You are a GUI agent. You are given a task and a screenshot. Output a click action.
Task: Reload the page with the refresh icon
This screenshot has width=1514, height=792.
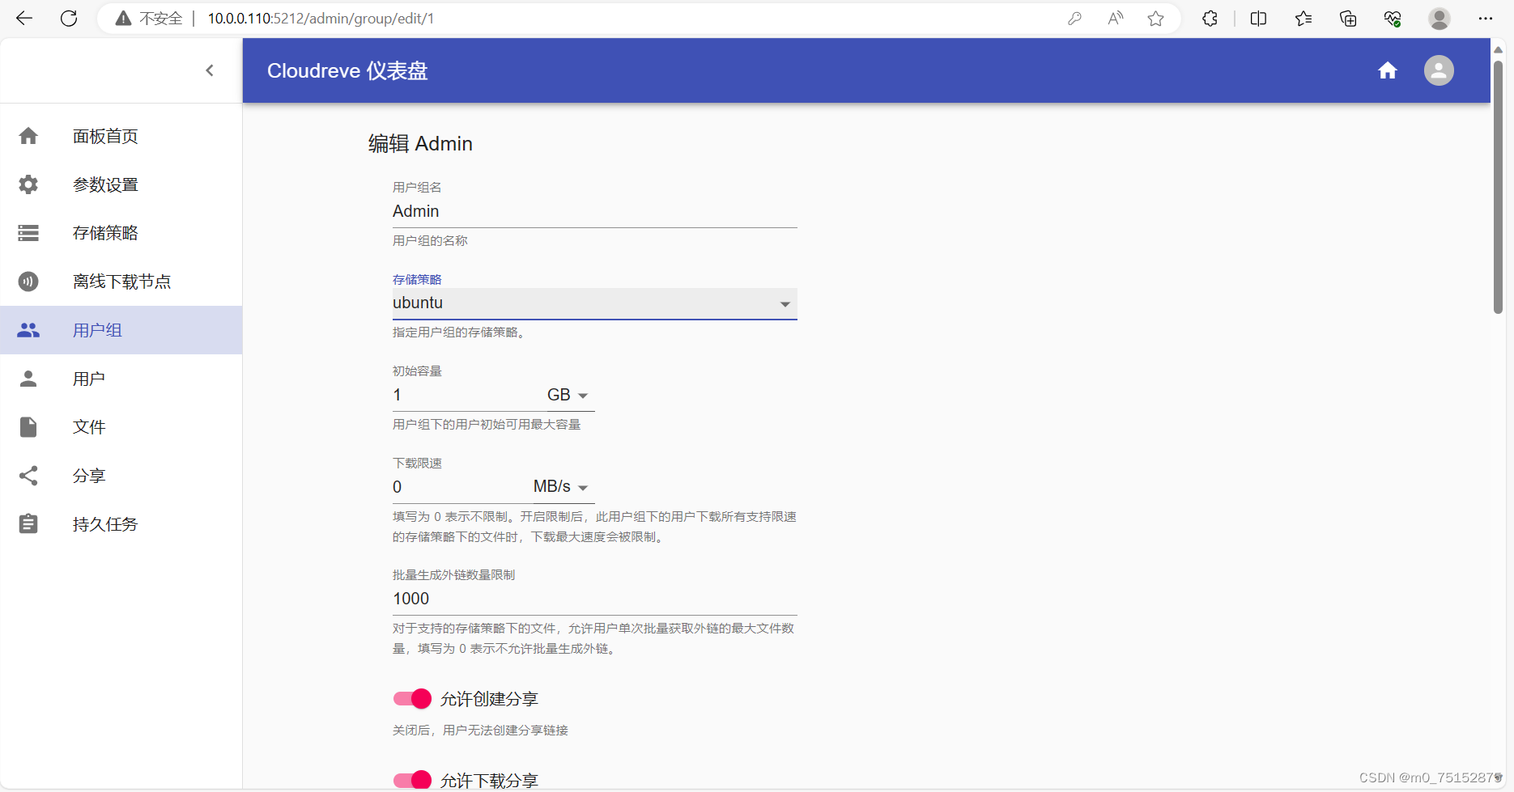69,19
